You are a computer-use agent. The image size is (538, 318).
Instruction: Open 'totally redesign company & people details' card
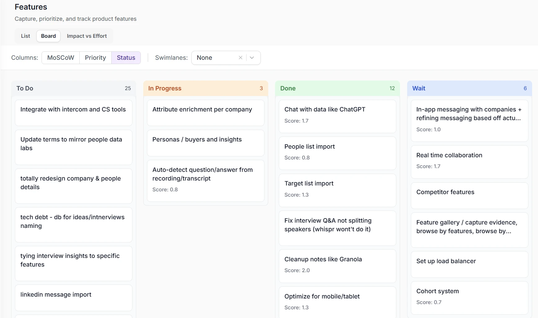pos(73,186)
